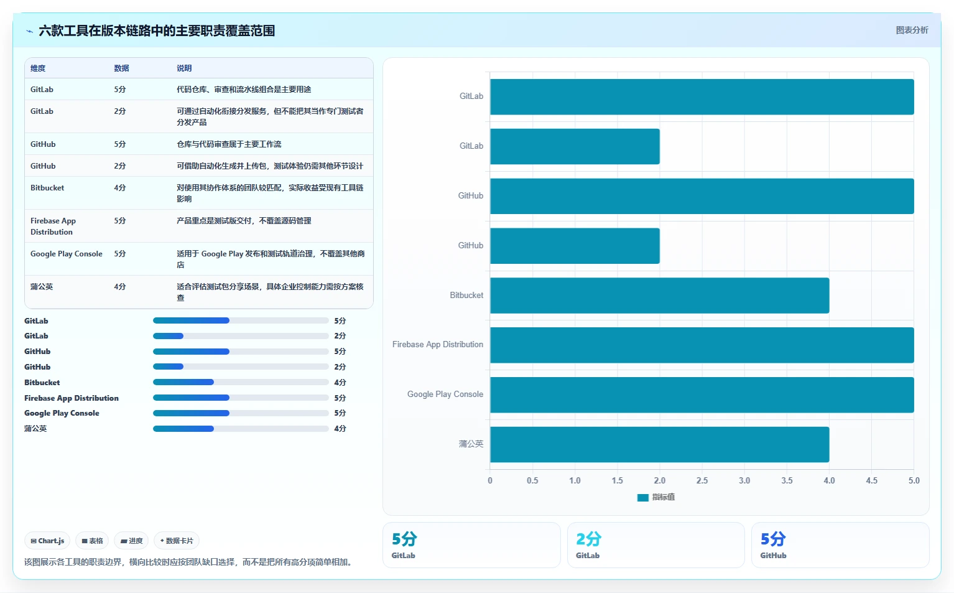
Task: Click the Firebase App Distribution progress bar
Action: click(x=241, y=398)
